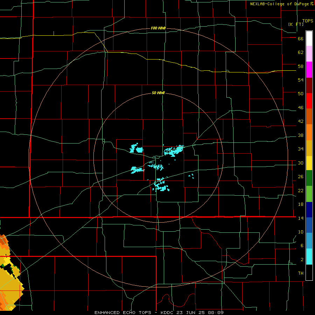Select the bright red legend swatch
315x315 pixels.
click(x=309, y=101)
